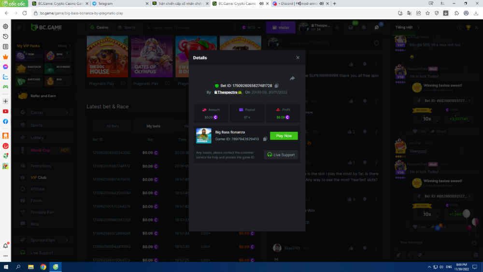Open browser history from the sidebar

point(5,37)
